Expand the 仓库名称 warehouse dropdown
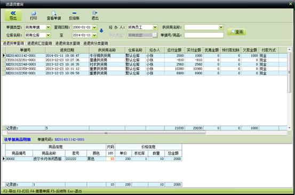Image resolution: width=295 pixels, height=195 pixels. pyautogui.click(x=49, y=35)
